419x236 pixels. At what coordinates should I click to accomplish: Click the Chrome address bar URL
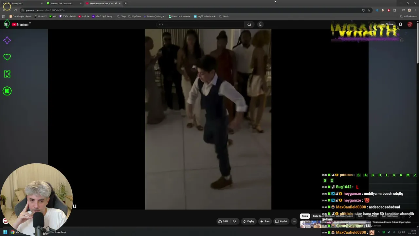45,10
